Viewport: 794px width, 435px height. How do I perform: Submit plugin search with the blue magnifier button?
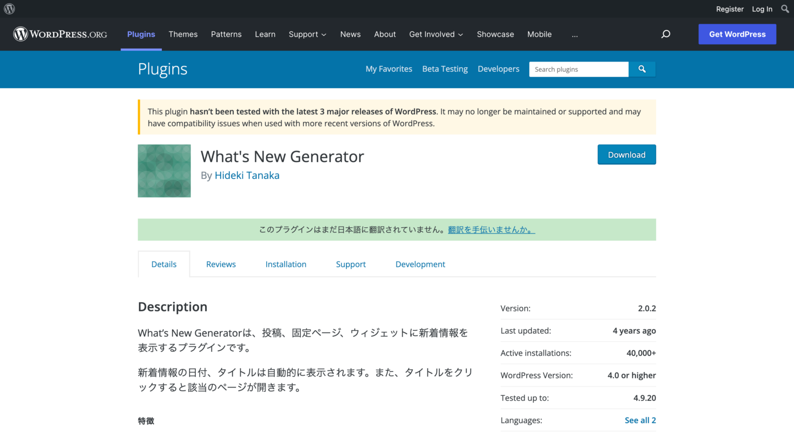click(642, 69)
